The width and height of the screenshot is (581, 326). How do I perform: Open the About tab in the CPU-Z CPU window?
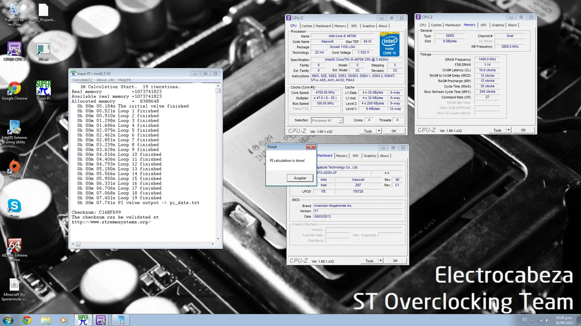coord(383,26)
